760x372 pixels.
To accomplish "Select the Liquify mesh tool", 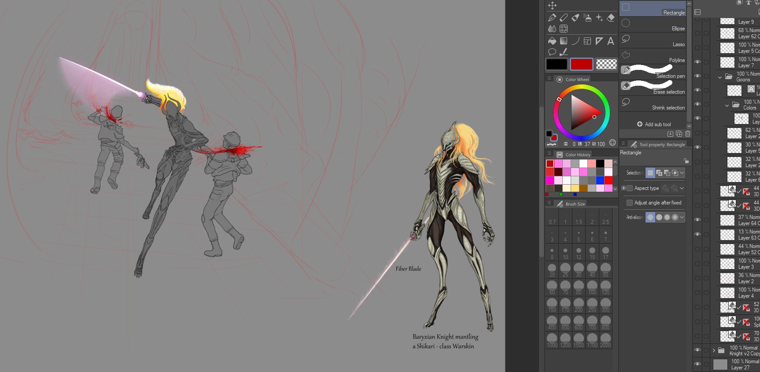I will click(x=564, y=29).
